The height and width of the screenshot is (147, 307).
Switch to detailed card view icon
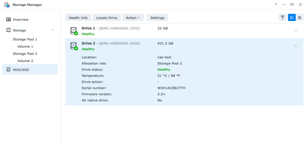coord(292,18)
